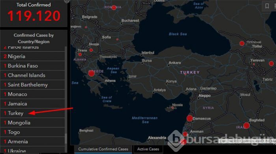The width and height of the screenshot is (276, 154).
Task: Open the bookmarks icon on the map
Action: pos(267,6)
